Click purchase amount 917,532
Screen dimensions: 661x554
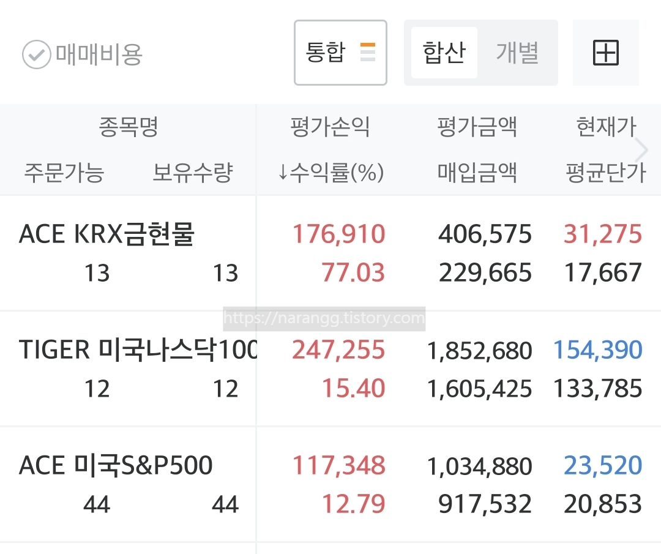pyautogui.click(x=485, y=504)
